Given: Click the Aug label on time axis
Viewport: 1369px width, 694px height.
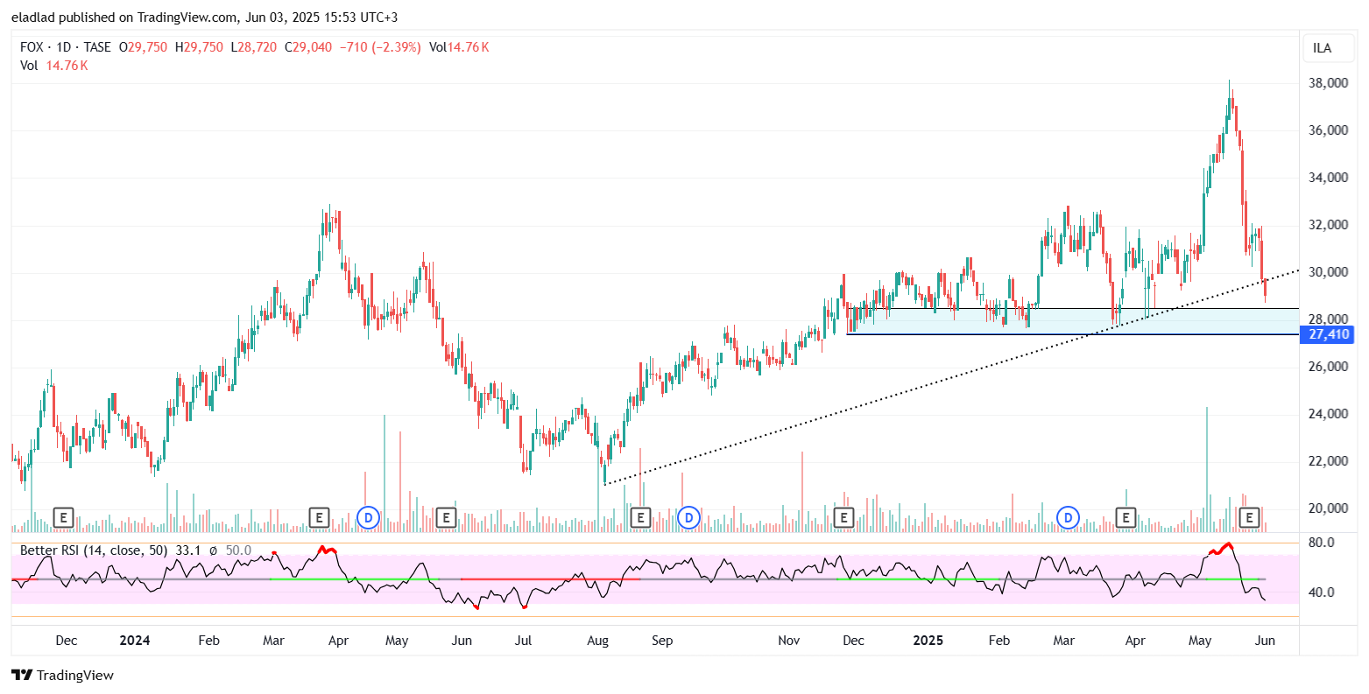Looking at the screenshot, I should 597,641.
